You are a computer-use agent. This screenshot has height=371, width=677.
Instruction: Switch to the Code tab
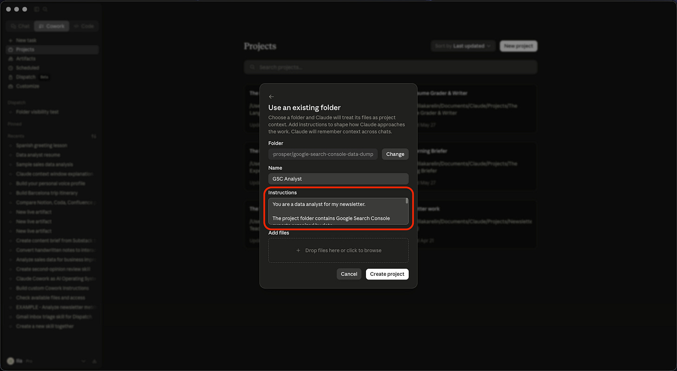(x=84, y=26)
